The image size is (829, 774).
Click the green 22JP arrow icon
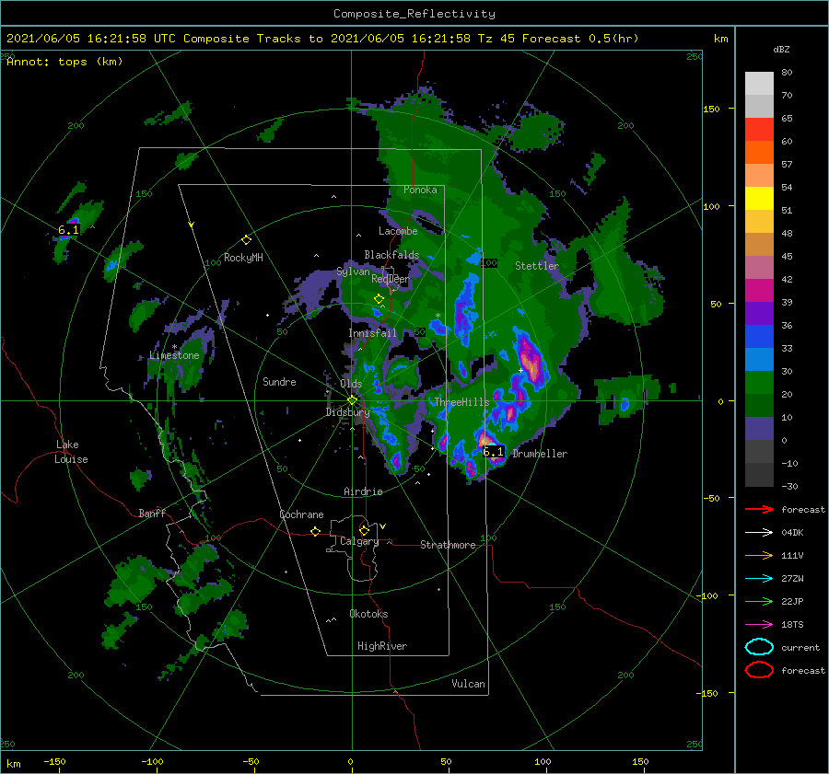tap(759, 601)
